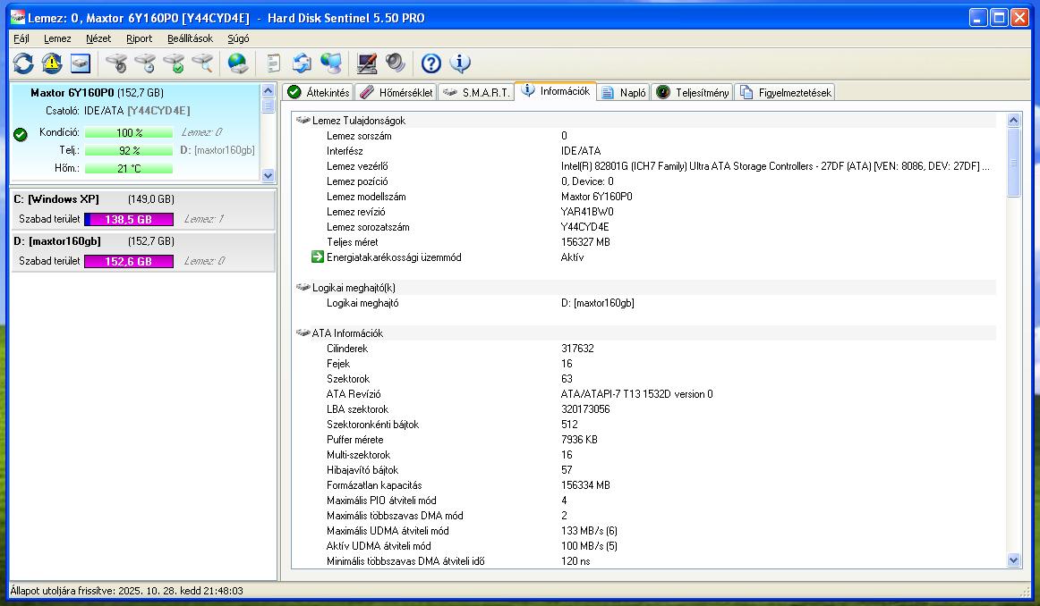Click the speaker sound toolbar icon
The image size is (1040, 606).
pyautogui.click(x=395, y=63)
